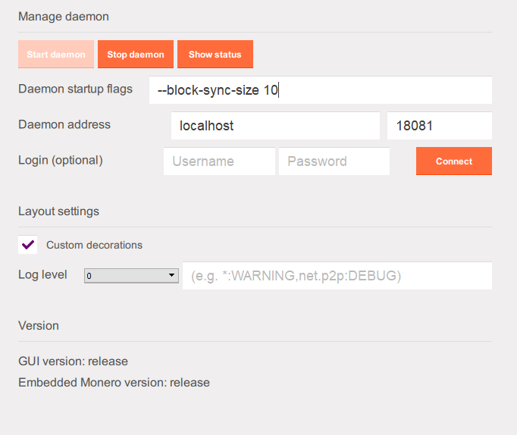Select the Manage daemon heading
This screenshot has height=435, width=517.
(x=64, y=17)
